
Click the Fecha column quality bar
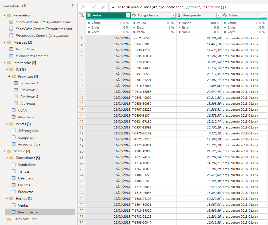[x=109, y=19]
